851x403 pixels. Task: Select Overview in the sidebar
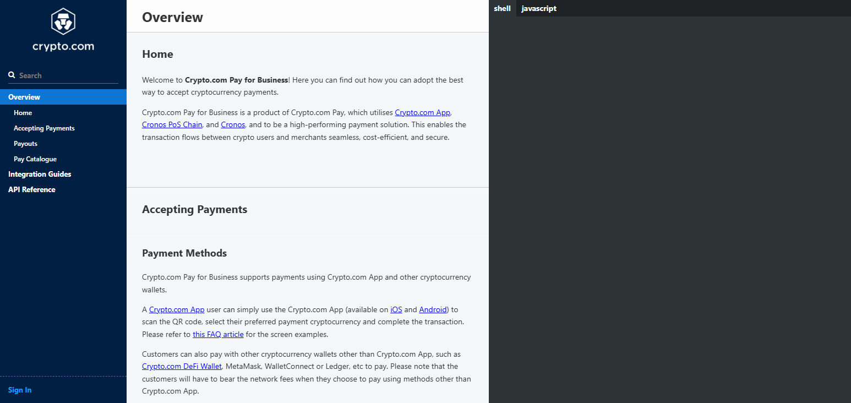63,97
